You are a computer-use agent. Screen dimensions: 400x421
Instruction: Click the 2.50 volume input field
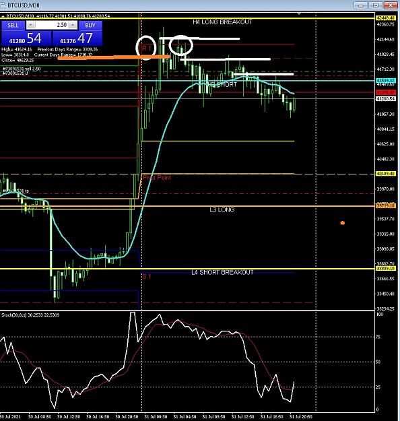(x=52, y=25)
